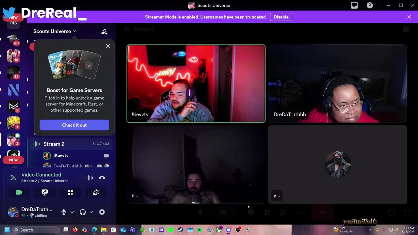Open the Xbox app from the taskbar

coord(219,230)
